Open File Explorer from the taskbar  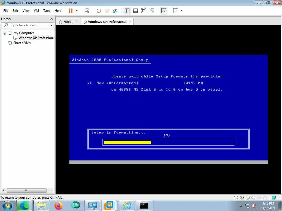42,206
